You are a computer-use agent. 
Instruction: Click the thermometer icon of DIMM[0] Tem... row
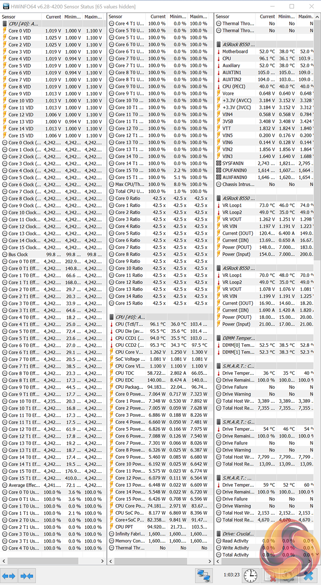click(219, 345)
